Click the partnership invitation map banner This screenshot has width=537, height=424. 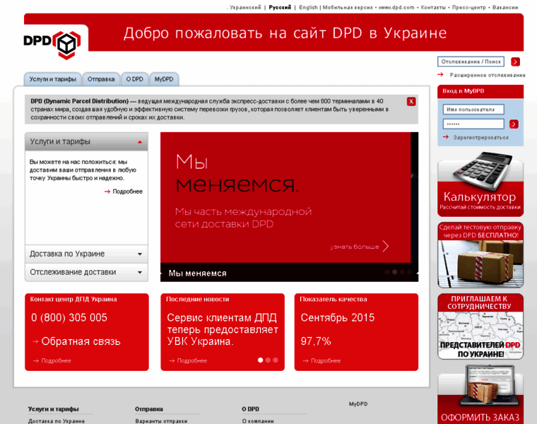[x=480, y=326]
